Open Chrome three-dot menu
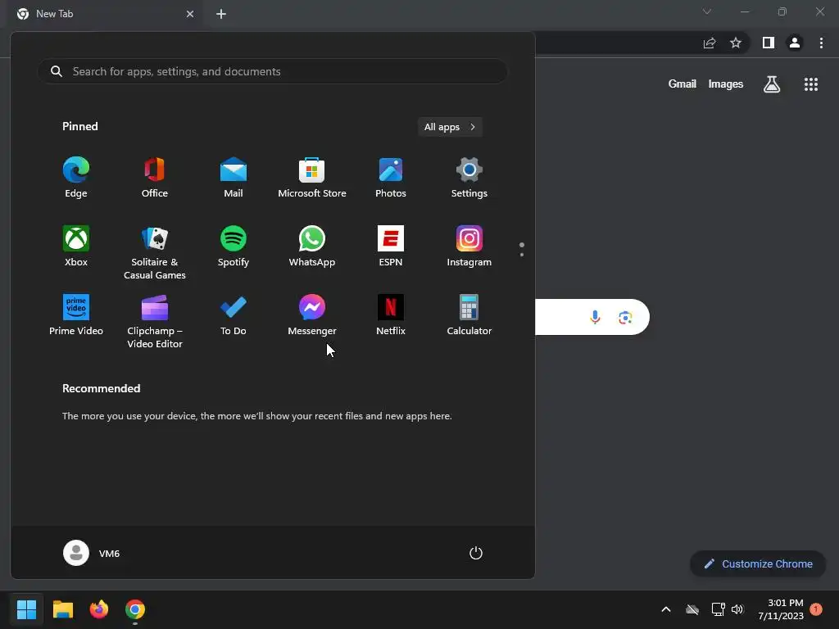839x629 pixels. tap(821, 43)
